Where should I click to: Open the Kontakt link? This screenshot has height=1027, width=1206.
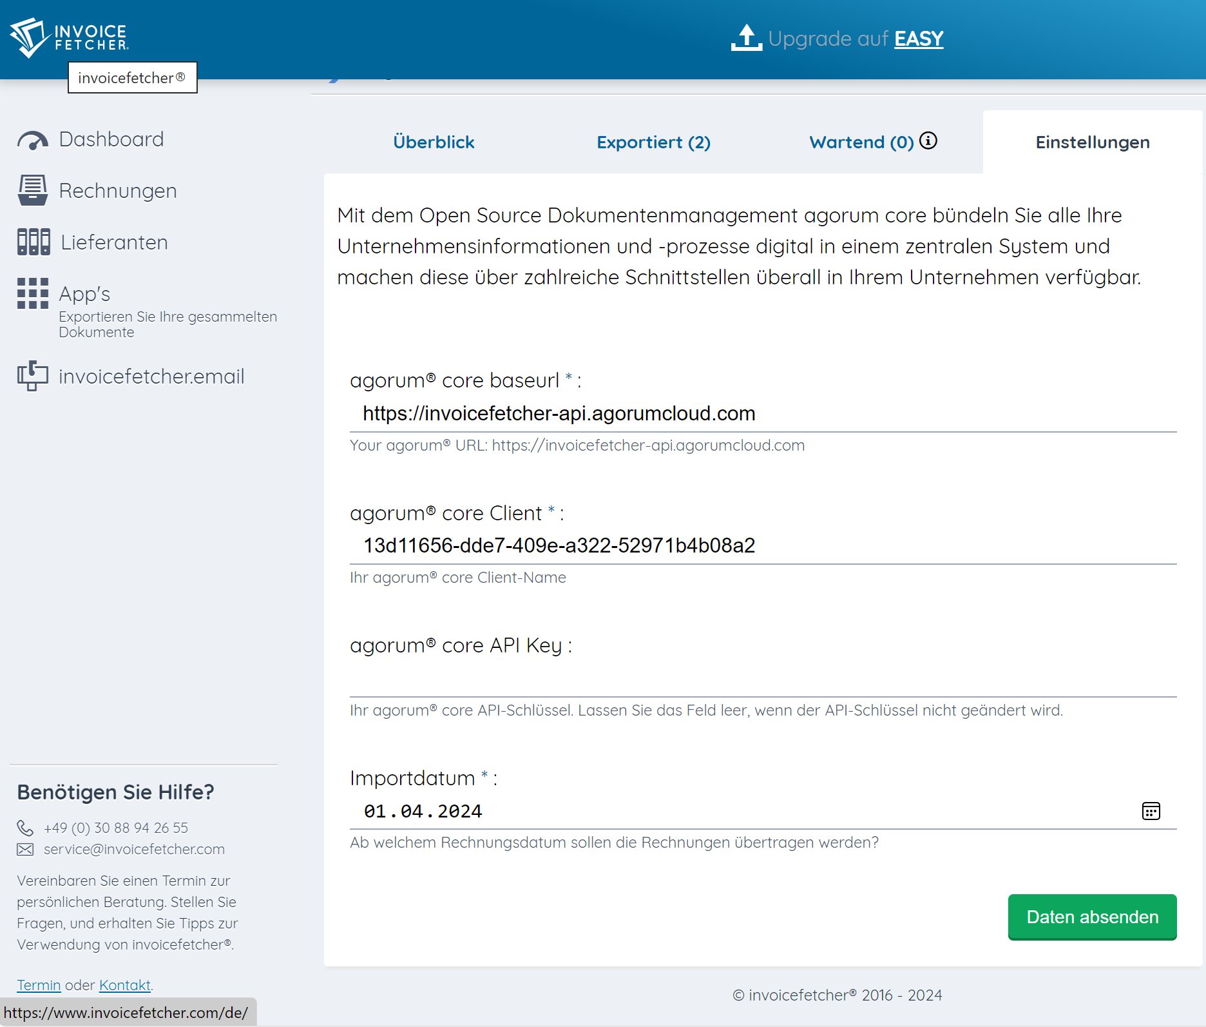[125, 985]
